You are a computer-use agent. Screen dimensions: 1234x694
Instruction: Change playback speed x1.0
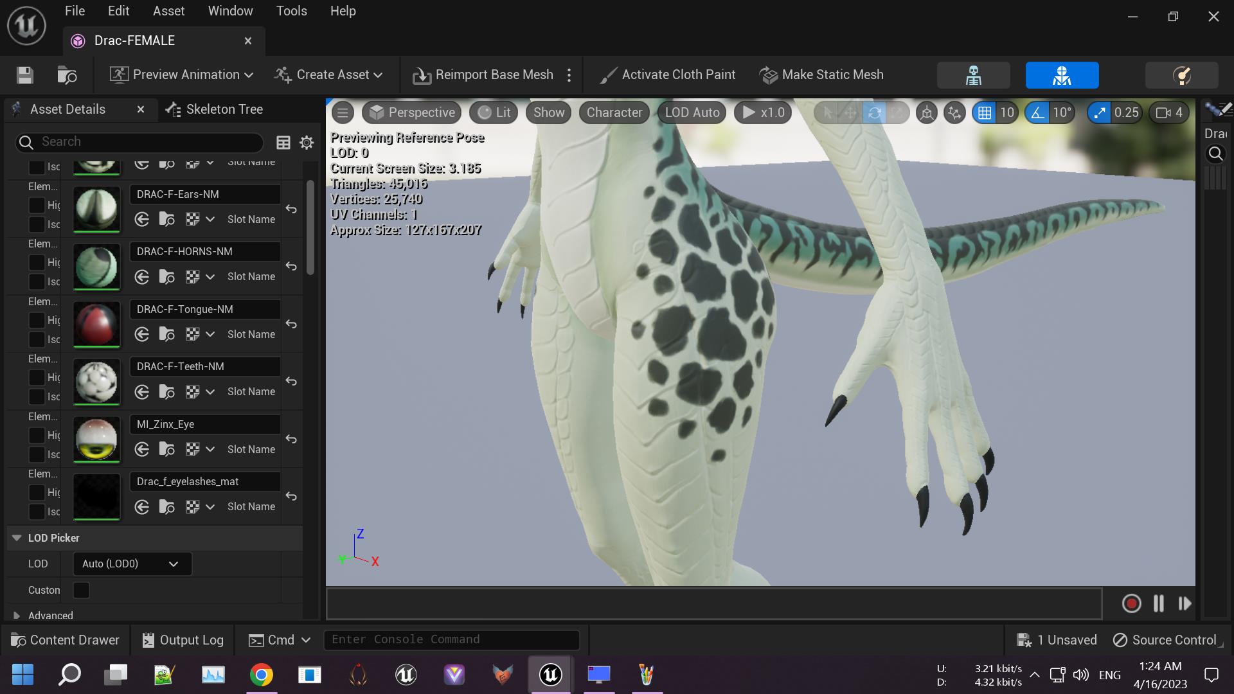coord(763,112)
